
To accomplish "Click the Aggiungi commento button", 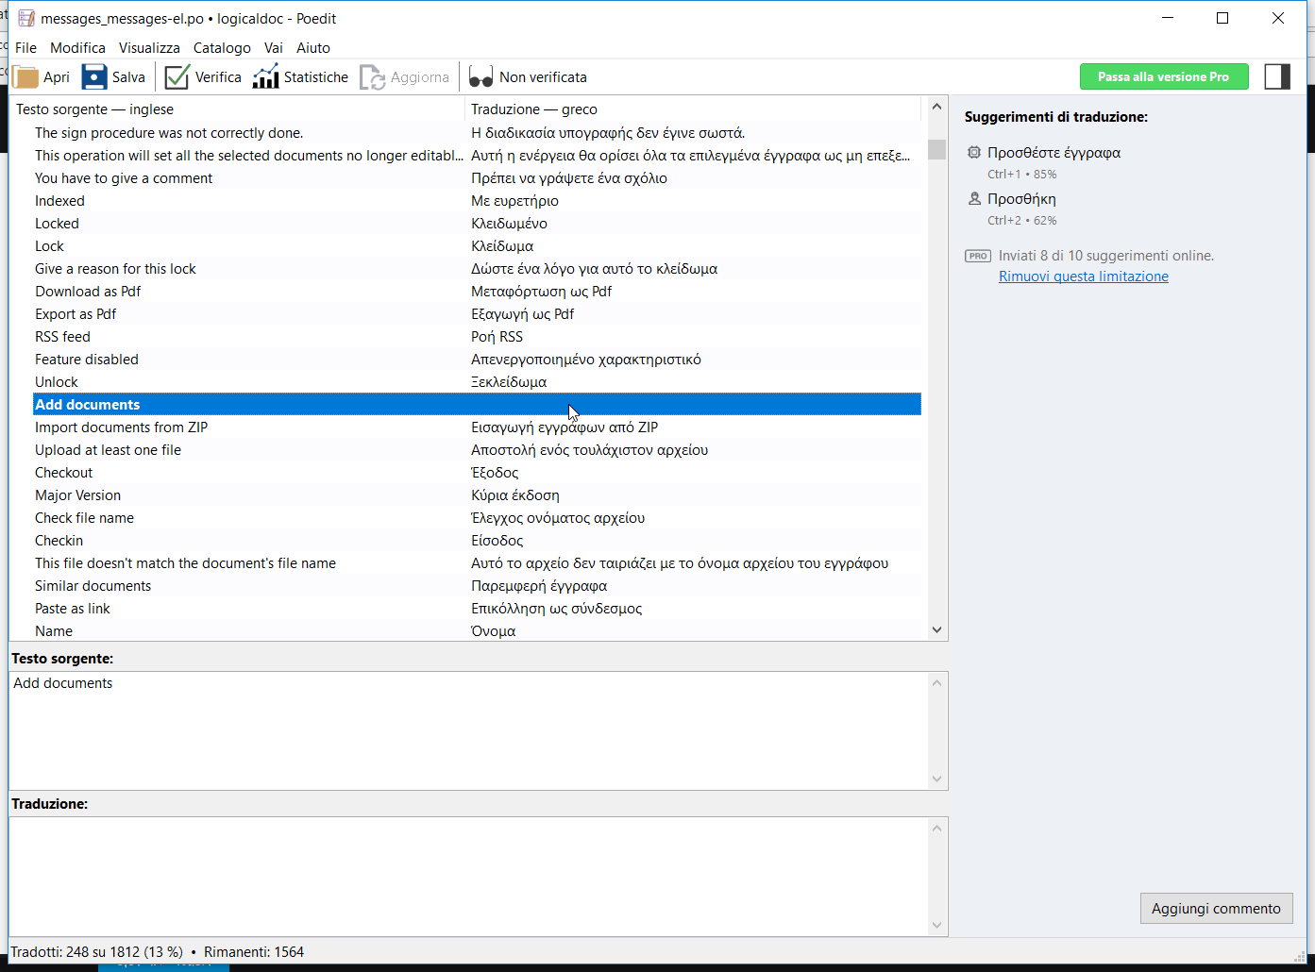I will click(1216, 908).
